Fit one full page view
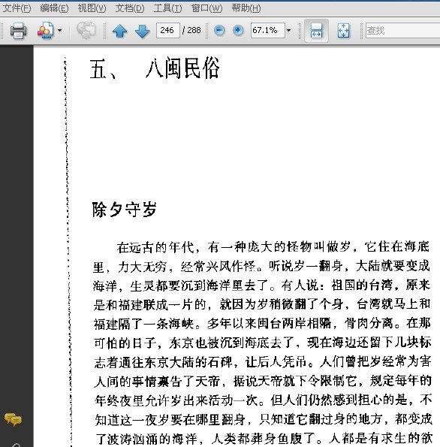The width and height of the screenshot is (440, 447). pos(343,31)
